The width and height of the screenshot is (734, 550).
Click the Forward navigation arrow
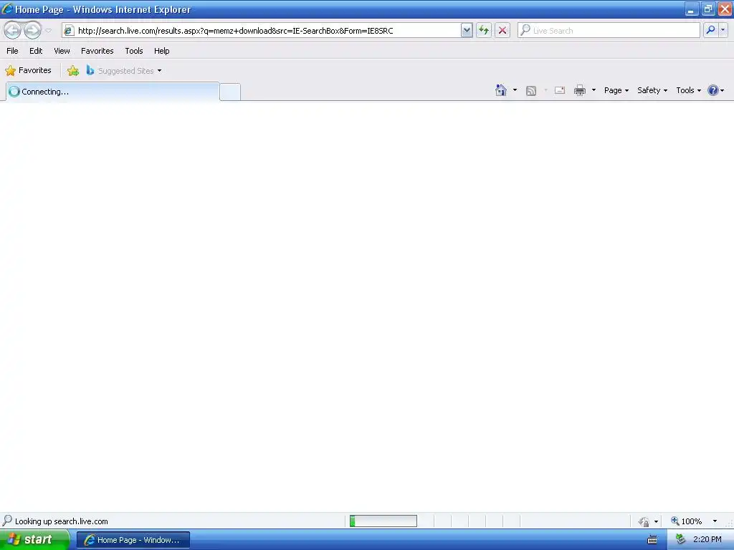(x=32, y=30)
